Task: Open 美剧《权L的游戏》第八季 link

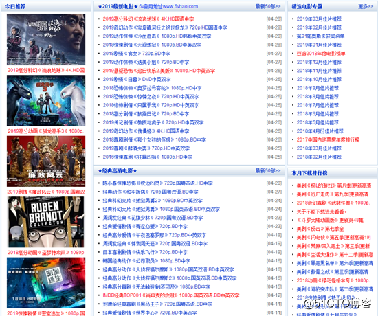Action: pyautogui.click(x=334, y=186)
